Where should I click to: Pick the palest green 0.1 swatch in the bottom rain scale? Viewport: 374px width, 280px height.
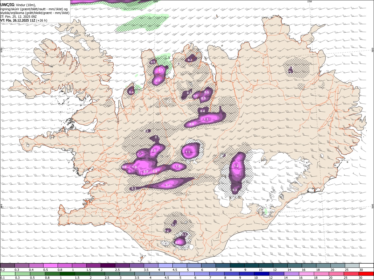[x=8, y=274]
